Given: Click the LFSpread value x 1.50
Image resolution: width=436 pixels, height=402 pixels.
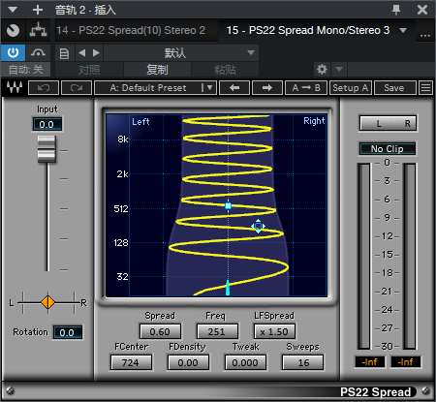Looking at the screenshot, I should (x=274, y=331).
